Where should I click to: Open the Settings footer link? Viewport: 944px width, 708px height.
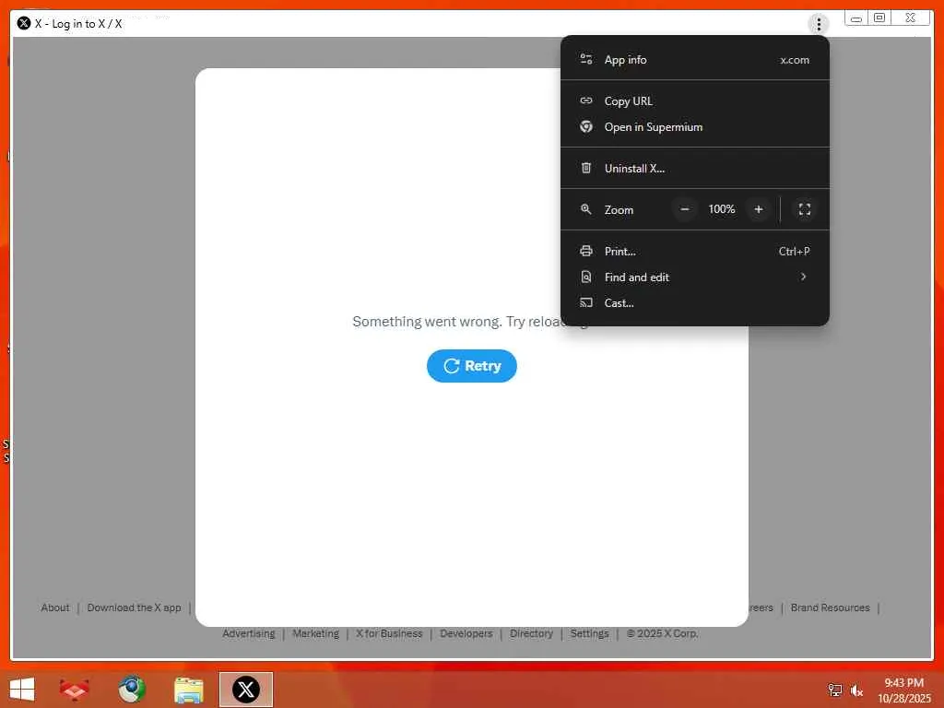pos(589,634)
